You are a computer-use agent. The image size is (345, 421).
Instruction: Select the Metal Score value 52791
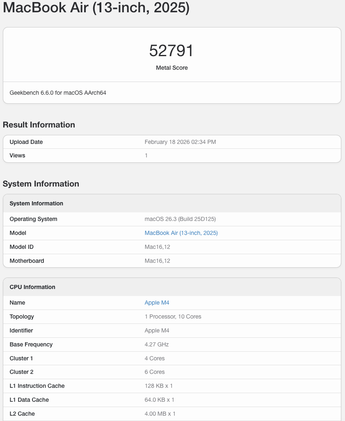(171, 50)
